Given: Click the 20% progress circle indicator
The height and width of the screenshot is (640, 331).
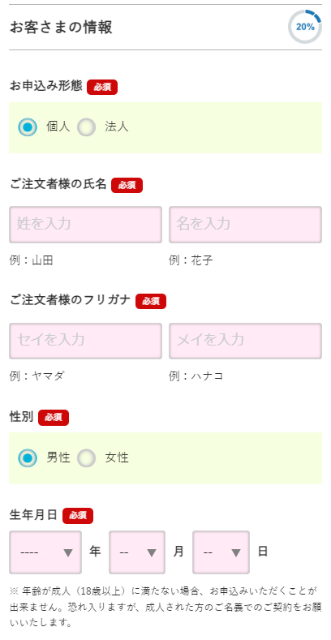Looking at the screenshot, I should tap(305, 27).
